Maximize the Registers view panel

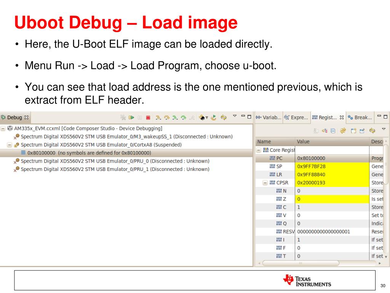coord(385,116)
